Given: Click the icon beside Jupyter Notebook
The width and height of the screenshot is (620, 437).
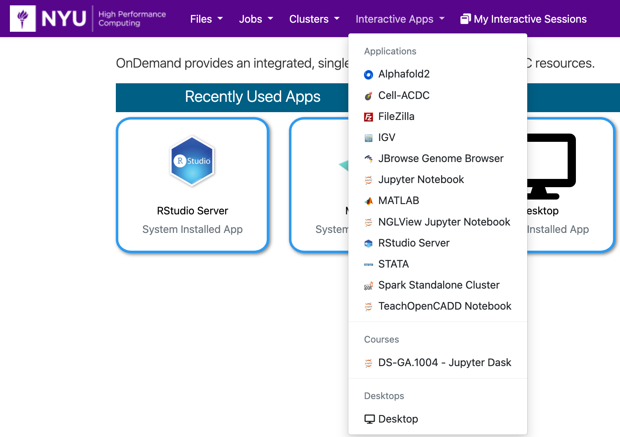Looking at the screenshot, I should pos(369,180).
